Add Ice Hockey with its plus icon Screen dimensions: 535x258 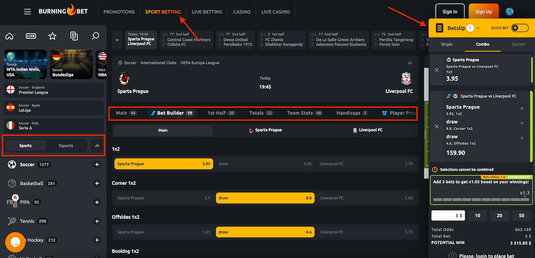click(97, 240)
